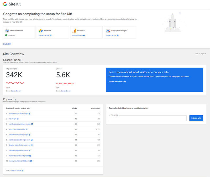
Task: Click the Google G logo
Action: (5, 4)
